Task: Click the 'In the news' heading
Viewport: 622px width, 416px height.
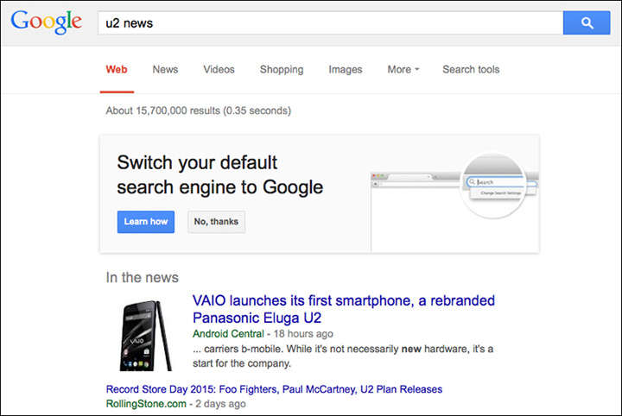Action: tap(143, 277)
